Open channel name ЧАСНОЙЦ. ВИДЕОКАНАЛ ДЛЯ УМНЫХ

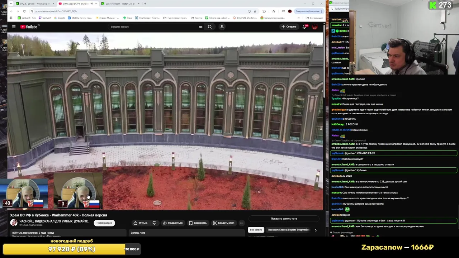click(54, 221)
